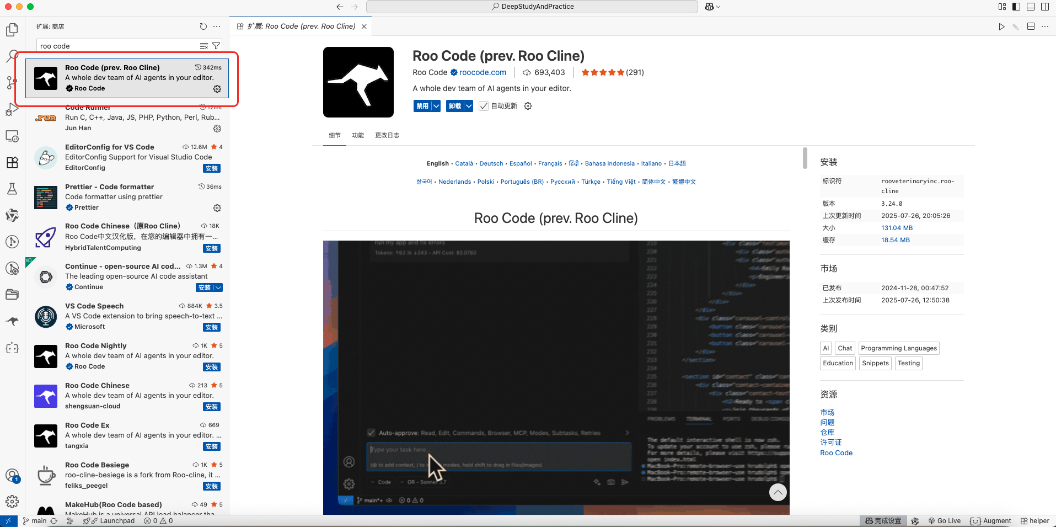Open Deutsch language link in readme
This screenshot has width=1056, height=527.
[x=491, y=163]
